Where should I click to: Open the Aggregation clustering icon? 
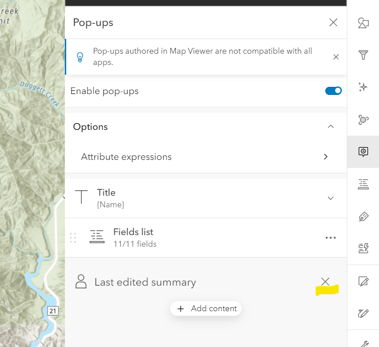coord(363,120)
